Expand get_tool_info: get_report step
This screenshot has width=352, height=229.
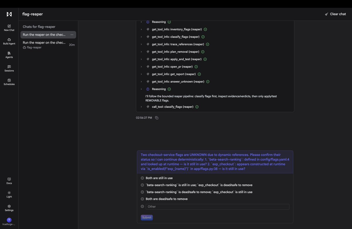pyautogui.click(x=141, y=74)
